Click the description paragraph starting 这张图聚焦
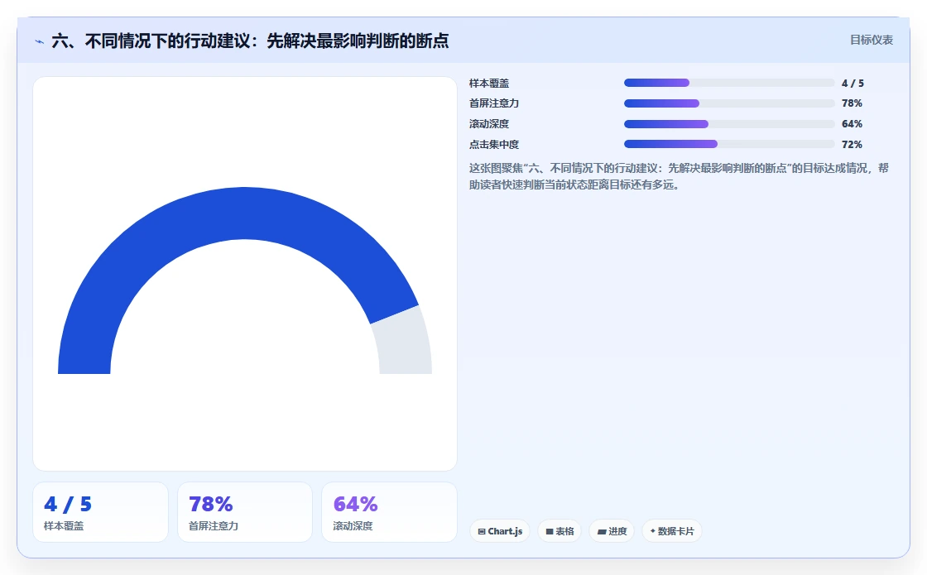 tap(679, 176)
